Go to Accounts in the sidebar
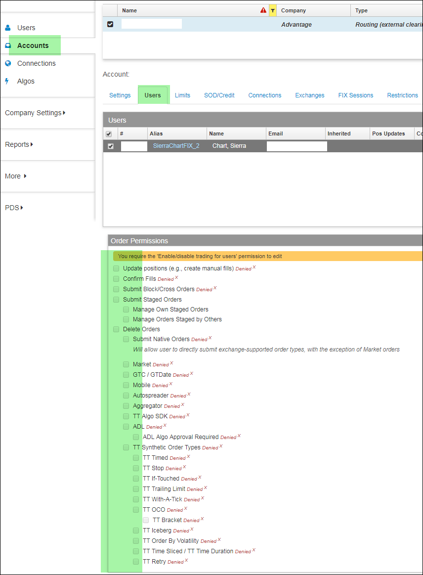 [x=33, y=45]
